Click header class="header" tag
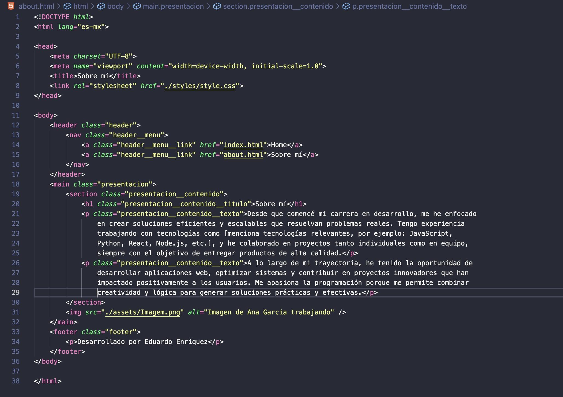The height and width of the screenshot is (397, 563). coord(95,125)
